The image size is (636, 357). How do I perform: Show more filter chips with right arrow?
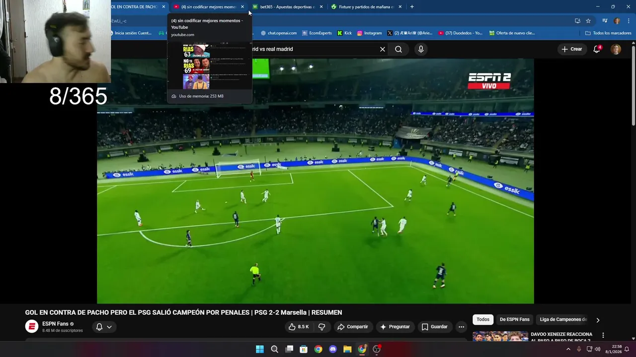[598, 320]
